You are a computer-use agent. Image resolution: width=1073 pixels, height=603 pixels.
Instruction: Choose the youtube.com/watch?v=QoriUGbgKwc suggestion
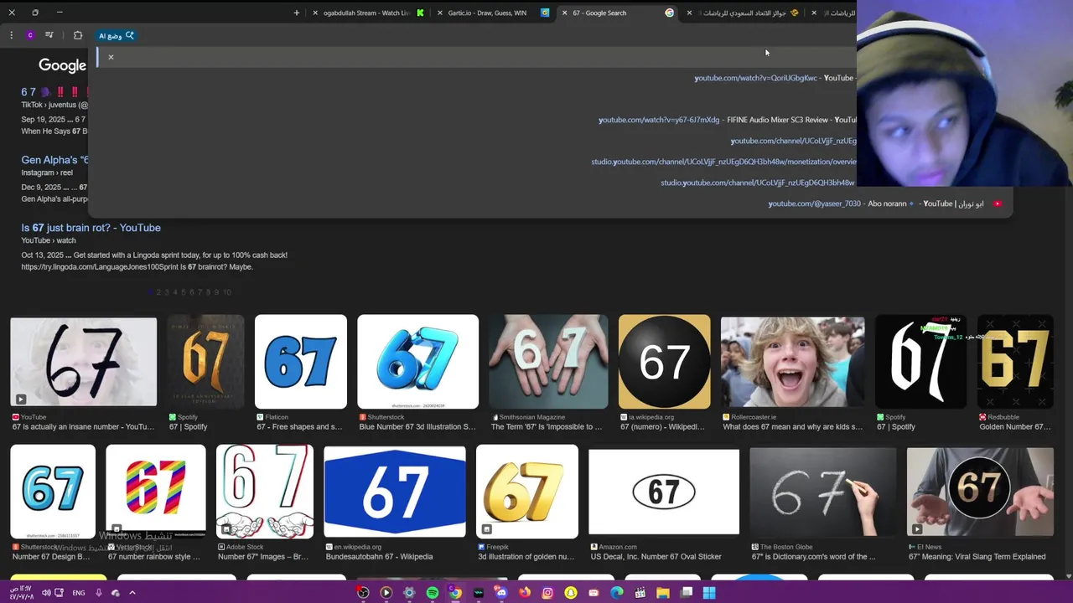[x=774, y=78]
